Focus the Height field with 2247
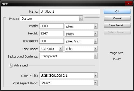This screenshot has width=134, height=91. coord(51,33)
